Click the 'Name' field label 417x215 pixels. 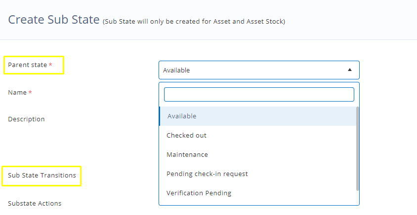(18, 93)
